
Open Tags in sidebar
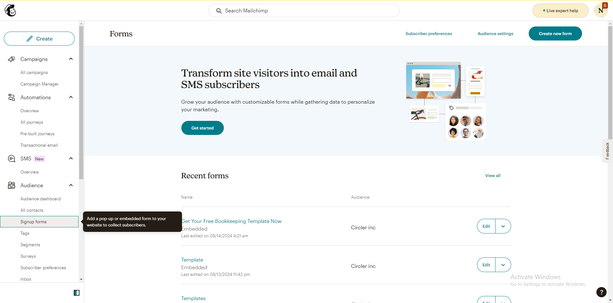(25, 233)
